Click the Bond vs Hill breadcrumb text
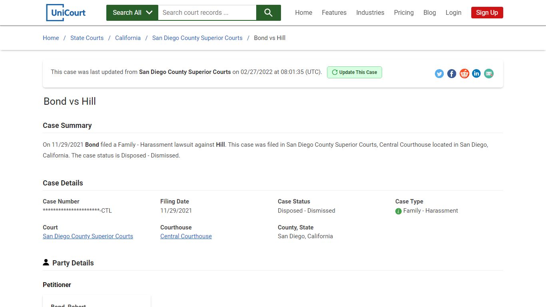Screen dimensions: 546x307 [270, 38]
